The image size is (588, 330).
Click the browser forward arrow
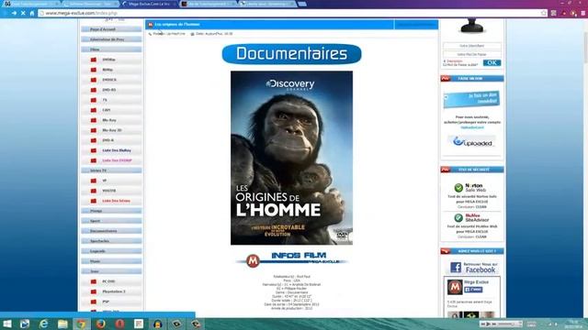[14, 13]
